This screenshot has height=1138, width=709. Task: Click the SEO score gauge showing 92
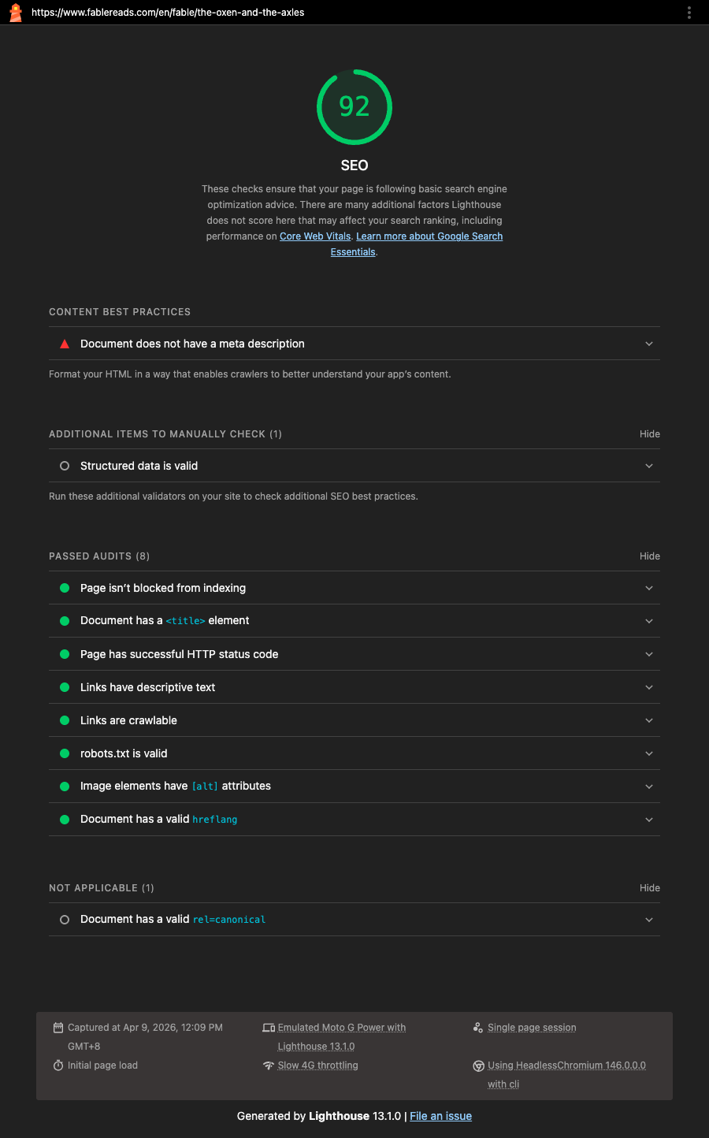point(354,107)
